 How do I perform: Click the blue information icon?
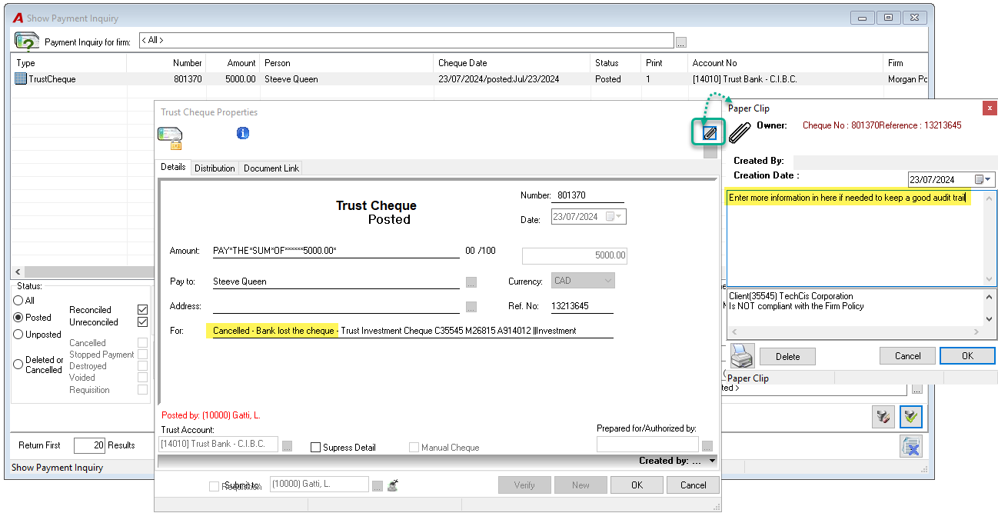coord(243,133)
